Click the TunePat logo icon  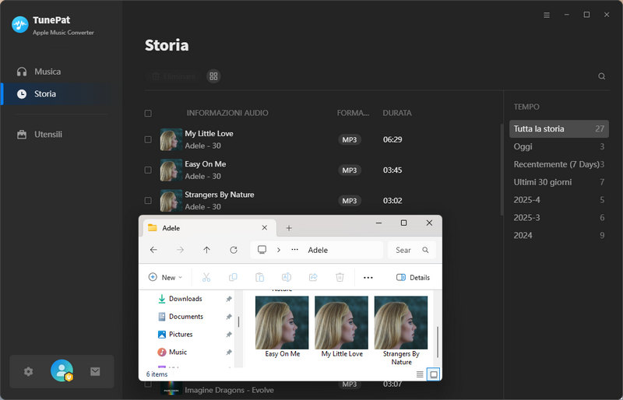point(20,25)
